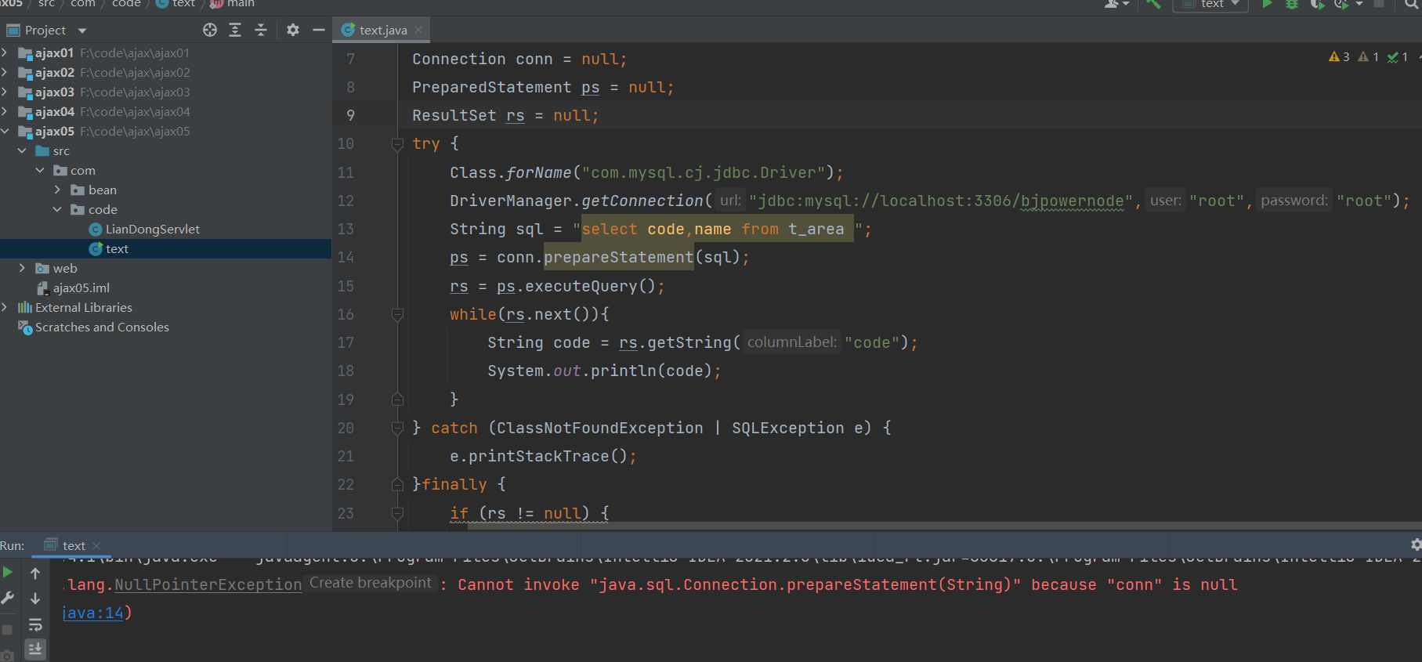Collapse the src folder in the project tree
Image resolution: width=1422 pixels, height=662 pixels.
click(22, 151)
